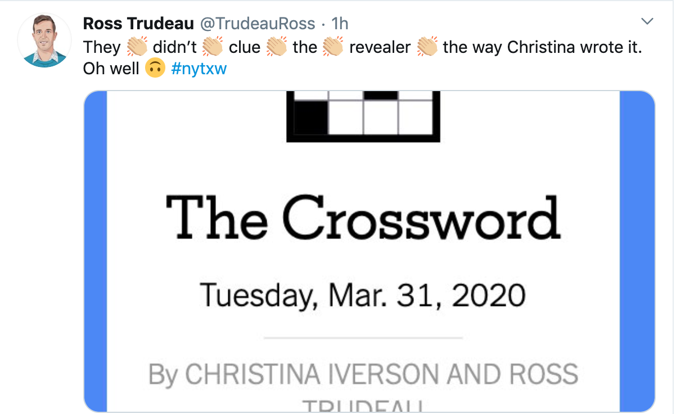Image resolution: width=676 pixels, height=414 pixels.
Task: Click the divider line above the byline
Action: point(363,338)
